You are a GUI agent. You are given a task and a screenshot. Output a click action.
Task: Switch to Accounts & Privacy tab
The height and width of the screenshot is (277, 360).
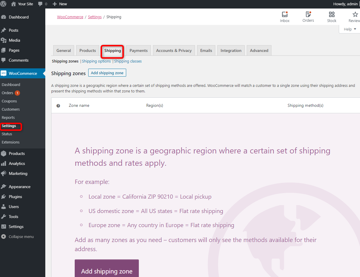(x=174, y=50)
